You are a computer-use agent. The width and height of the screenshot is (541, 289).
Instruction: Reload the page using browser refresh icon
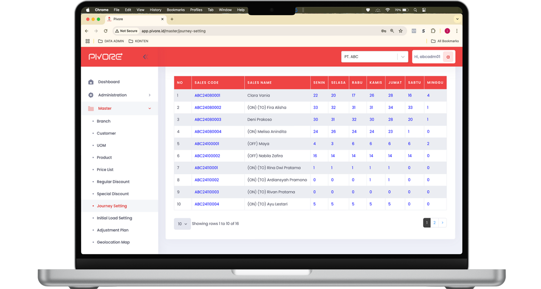click(x=106, y=31)
